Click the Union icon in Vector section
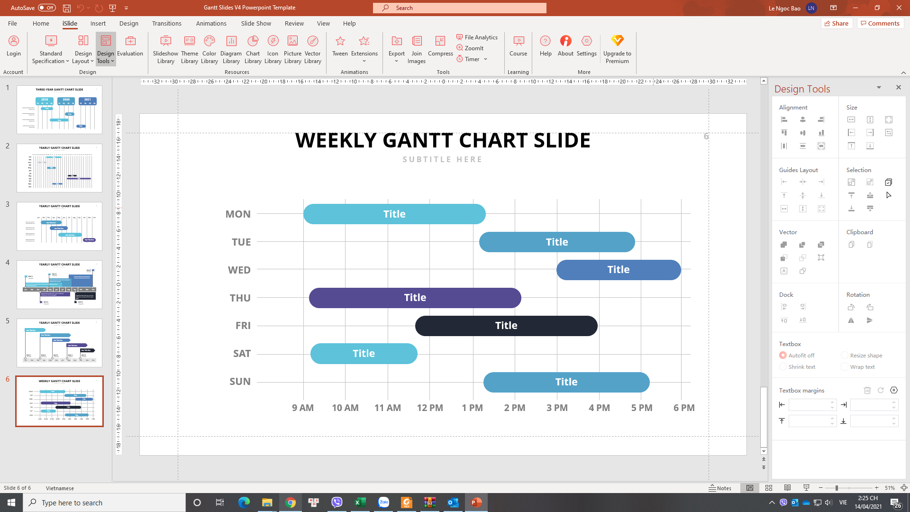910x512 pixels. [x=784, y=245]
